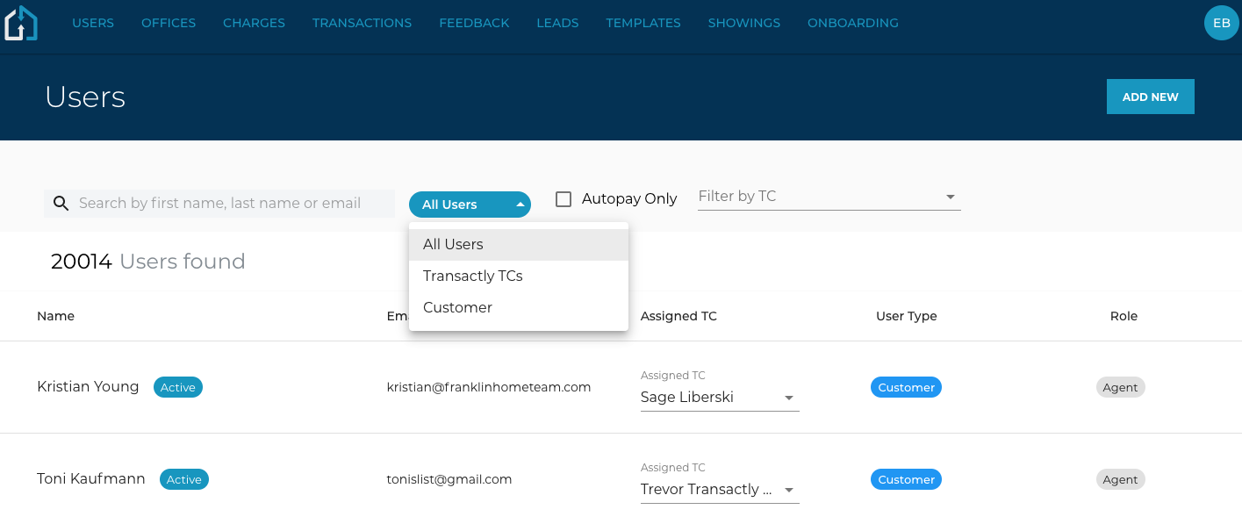Click the search magnifier icon
1242x524 pixels.
point(61,204)
